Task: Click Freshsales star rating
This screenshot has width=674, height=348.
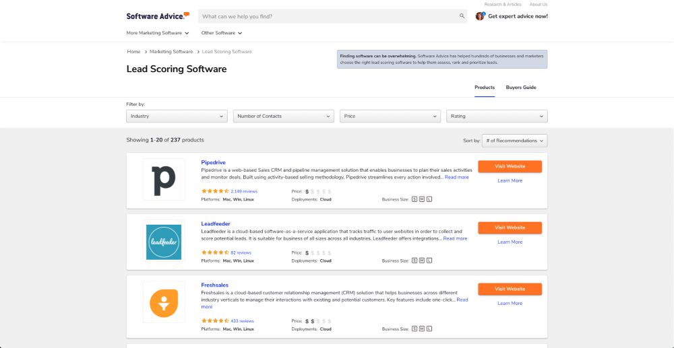Action: click(215, 321)
